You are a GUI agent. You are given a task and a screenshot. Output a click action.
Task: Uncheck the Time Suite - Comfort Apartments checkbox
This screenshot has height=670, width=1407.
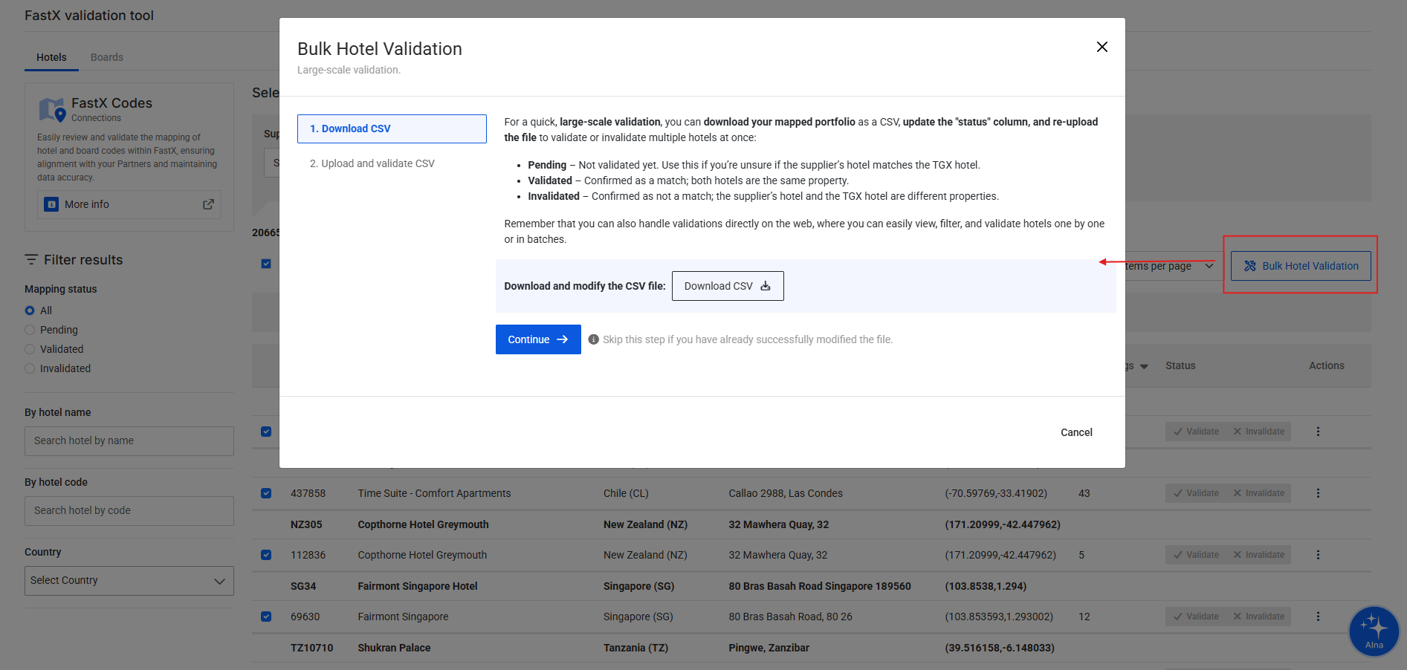(x=266, y=492)
